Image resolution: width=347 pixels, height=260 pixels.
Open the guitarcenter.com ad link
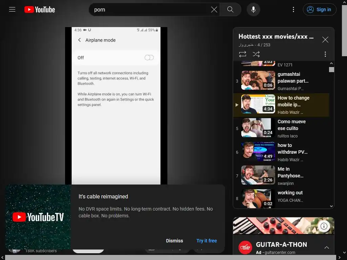280,253
